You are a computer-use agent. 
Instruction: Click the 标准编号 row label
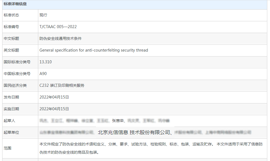coord(11,27)
